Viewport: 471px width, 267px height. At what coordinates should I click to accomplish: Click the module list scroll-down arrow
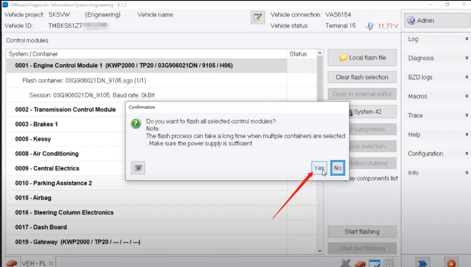point(320,251)
